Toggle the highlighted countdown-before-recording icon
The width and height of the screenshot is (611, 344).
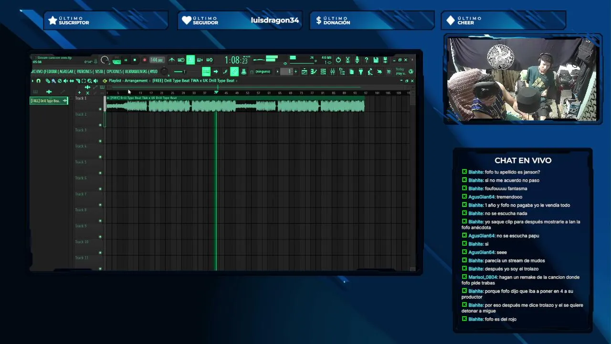(190, 60)
